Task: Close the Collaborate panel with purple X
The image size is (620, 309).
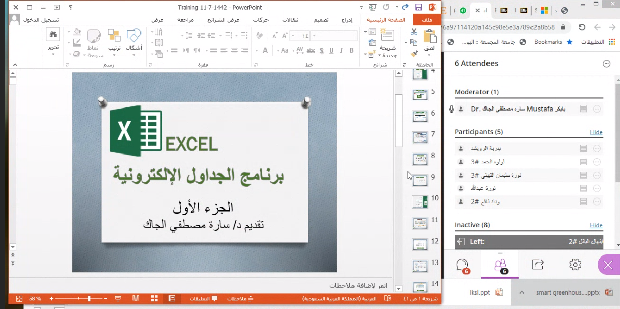Action: click(608, 265)
